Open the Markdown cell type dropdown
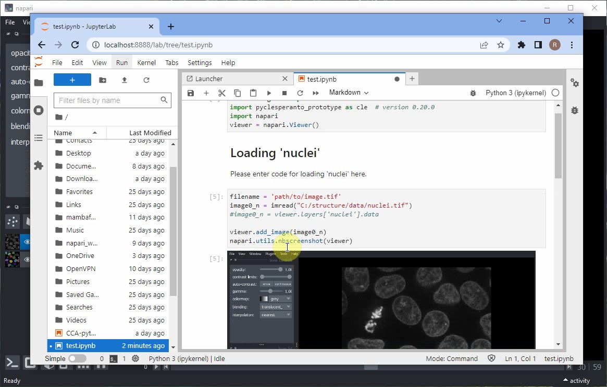The image size is (607, 387). pyautogui.click(x=349, y=93)
